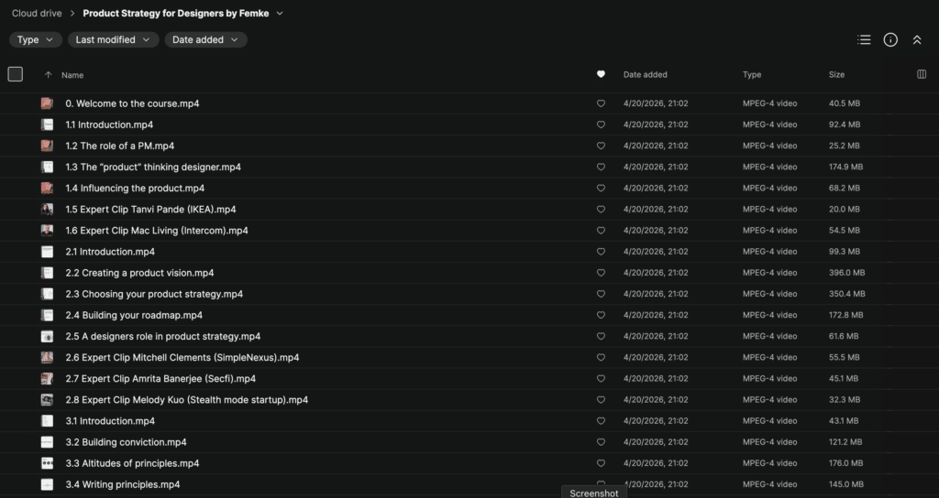
Task: Favorite 0. Welcome to the course.mp4
Action: [x=601, y=103]
